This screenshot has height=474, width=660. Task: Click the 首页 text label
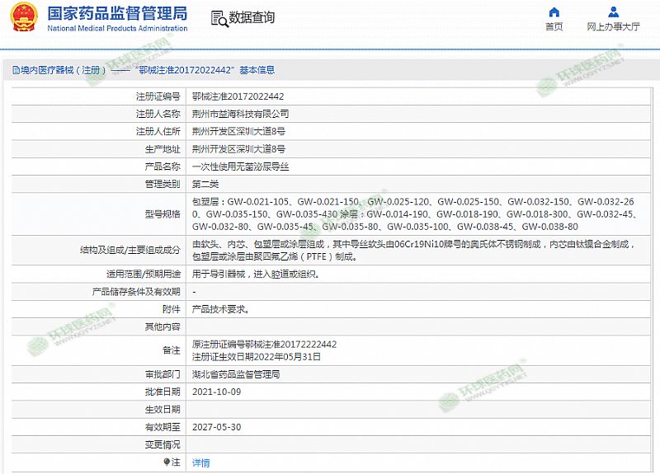[x=554, y=26]
